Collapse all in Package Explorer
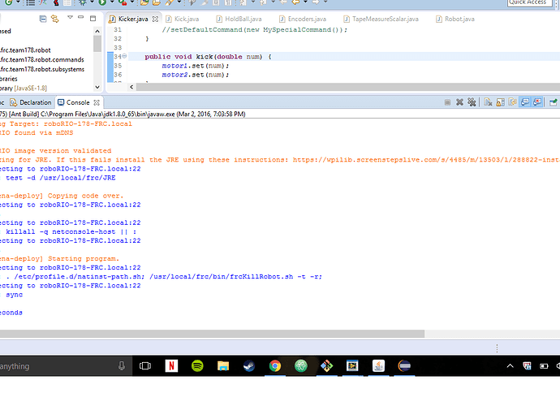The image size is (560, 406). pyautogui.click(x=43, y=19)
